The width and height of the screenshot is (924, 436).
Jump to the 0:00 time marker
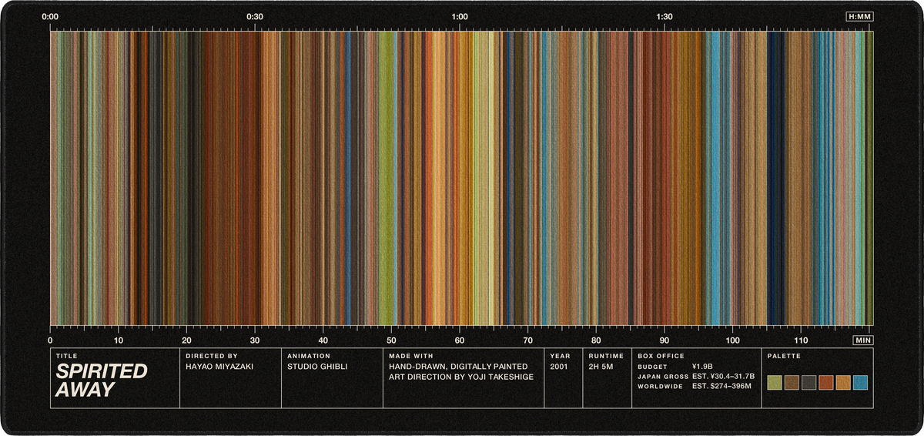pos(51,16)
